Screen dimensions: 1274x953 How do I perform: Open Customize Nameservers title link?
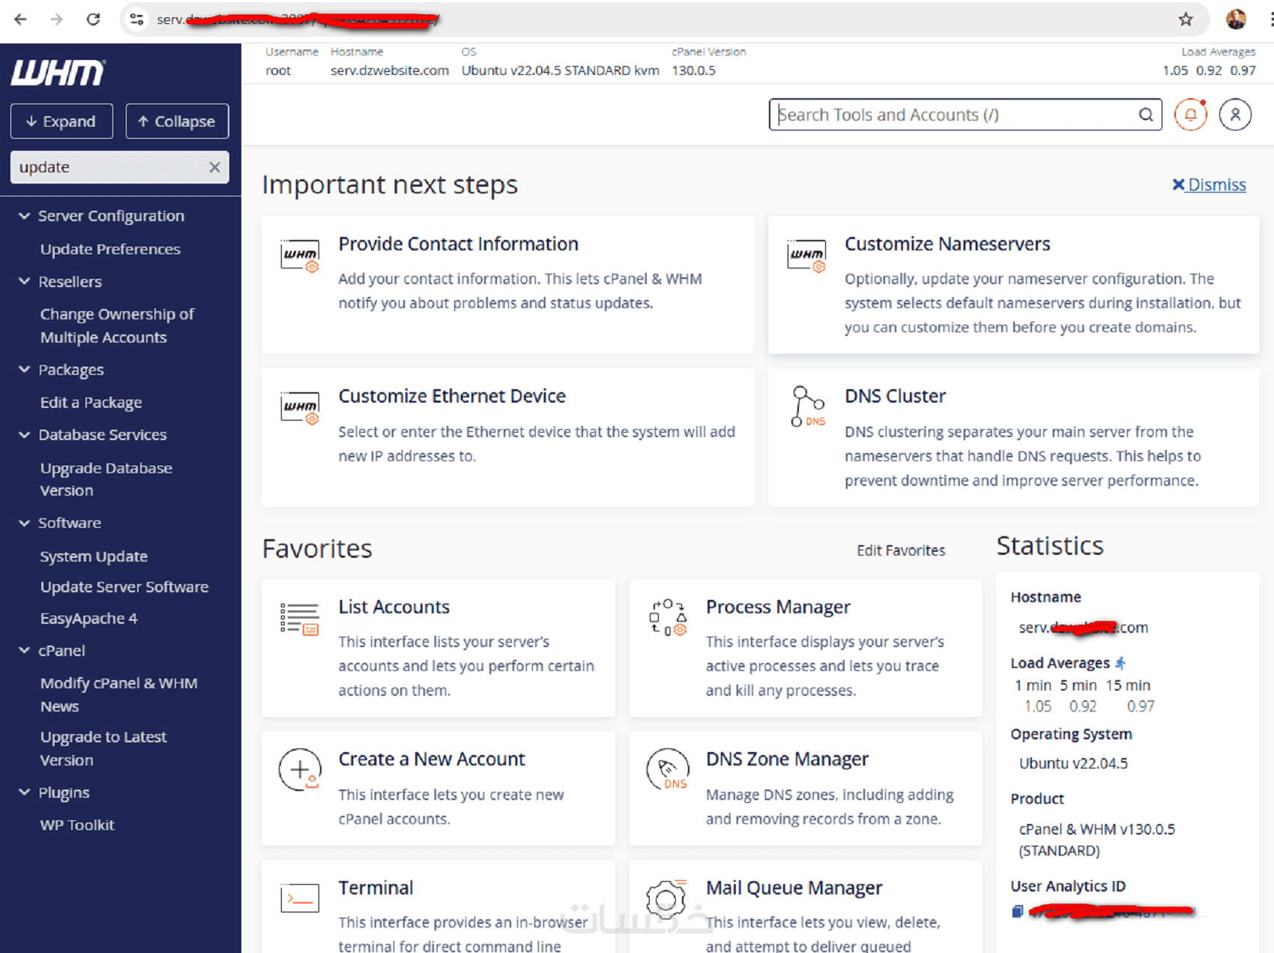click(x=947, y=244)
